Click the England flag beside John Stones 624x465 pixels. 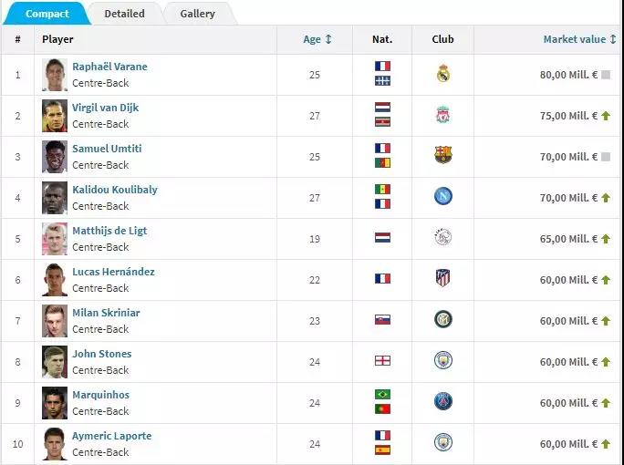coord(382,361)
